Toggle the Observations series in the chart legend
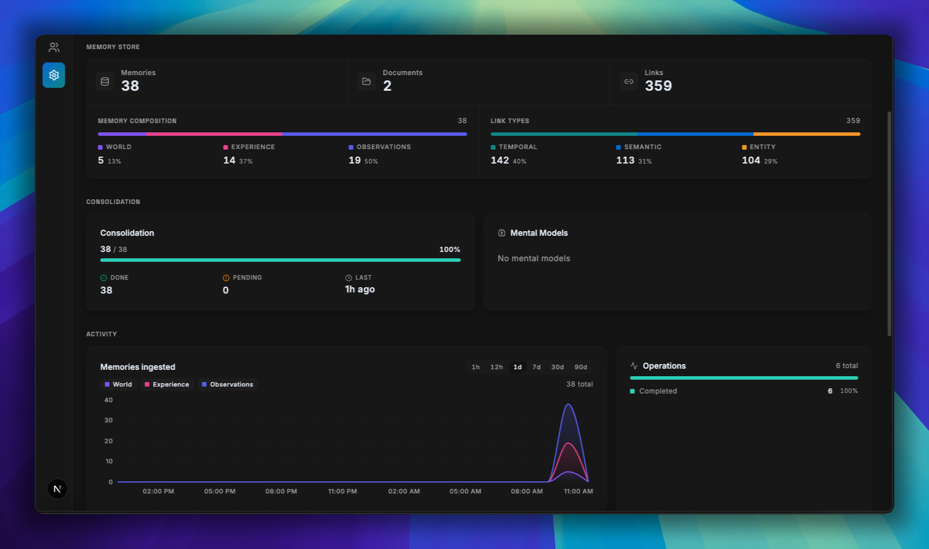Screen dimensions: 929x549 pos(228,384)
